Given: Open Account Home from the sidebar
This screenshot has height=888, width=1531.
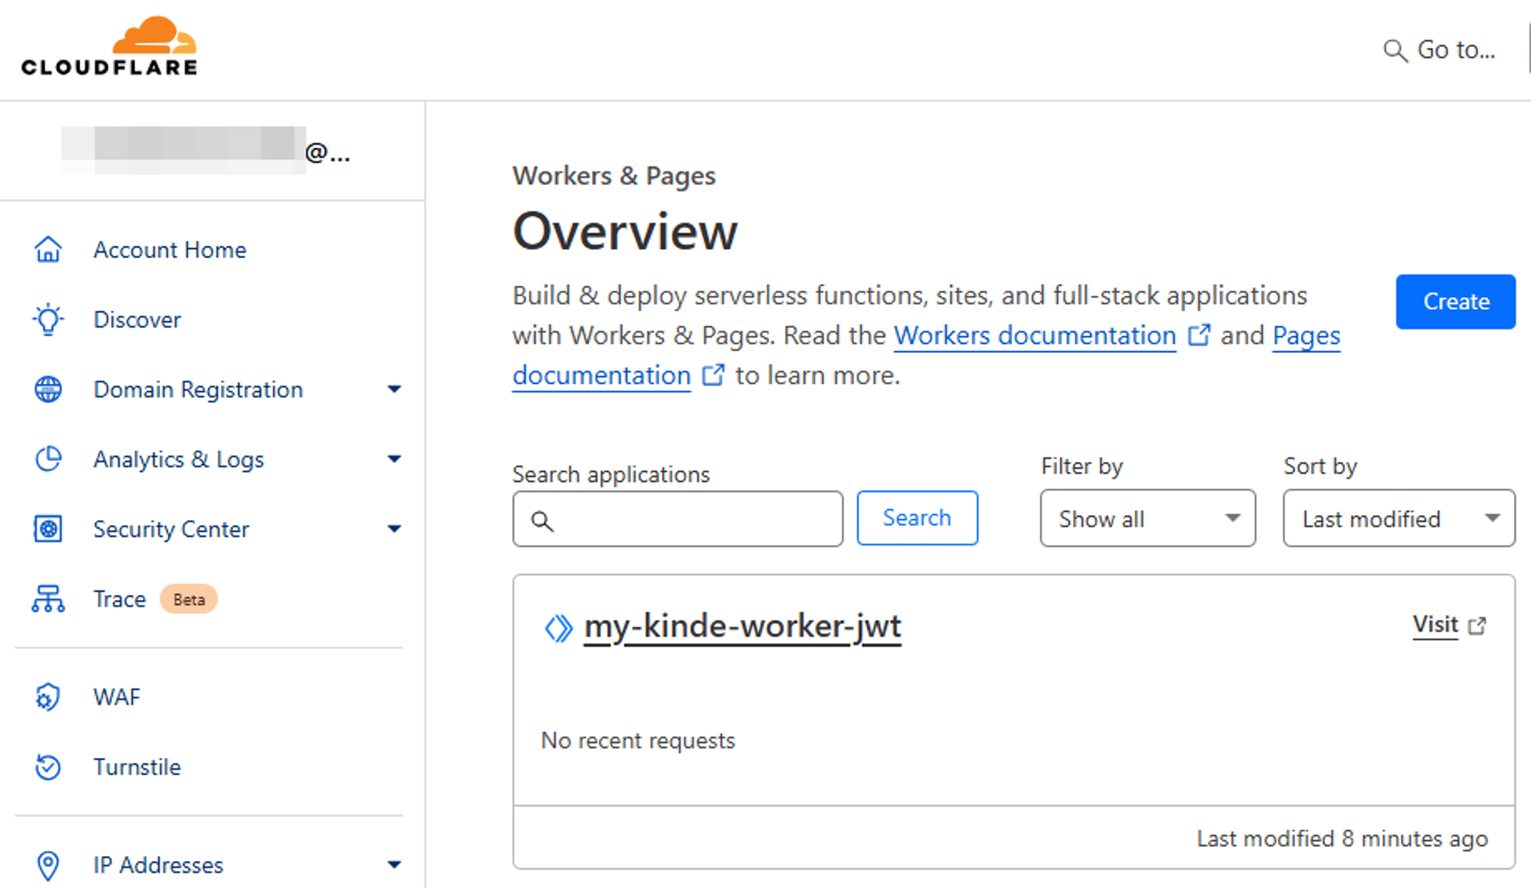Looking at the screenshot, I should [x=169, y=249].
